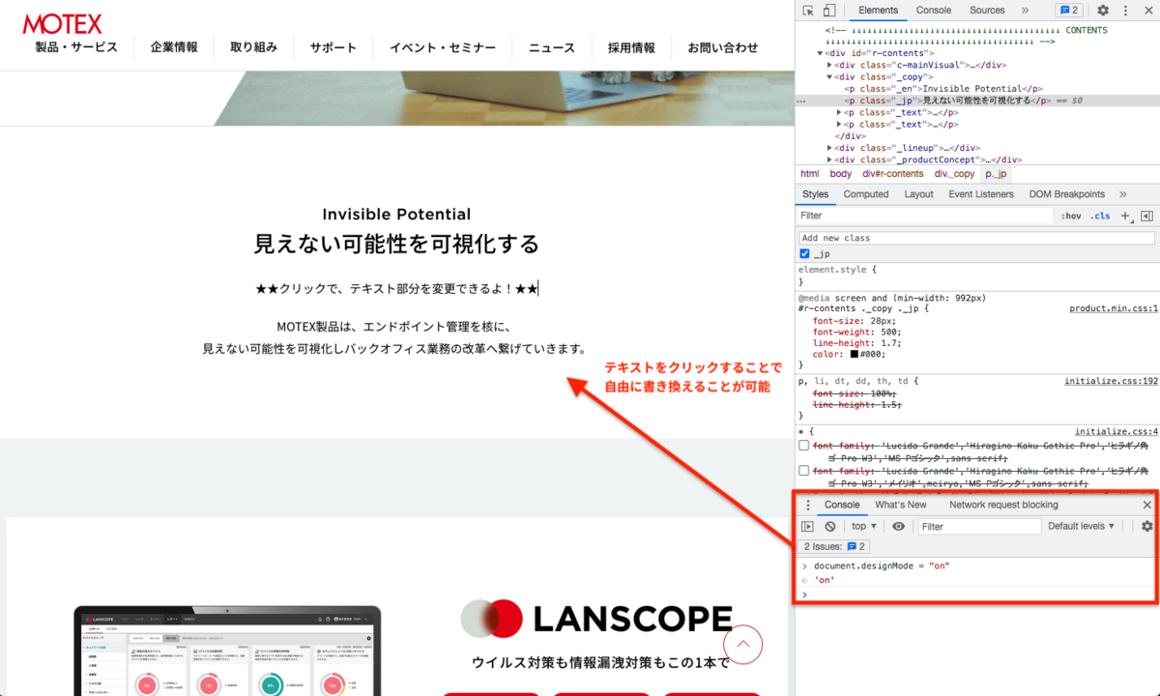
Task: Open the issues badge in the DevTools top bar
Action: tap(1068, 11)
